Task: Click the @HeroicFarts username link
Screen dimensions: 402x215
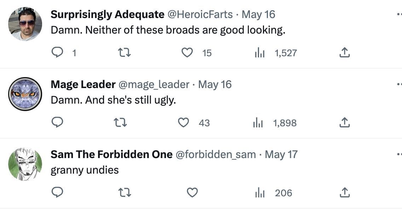Action: tap(200, 14)
